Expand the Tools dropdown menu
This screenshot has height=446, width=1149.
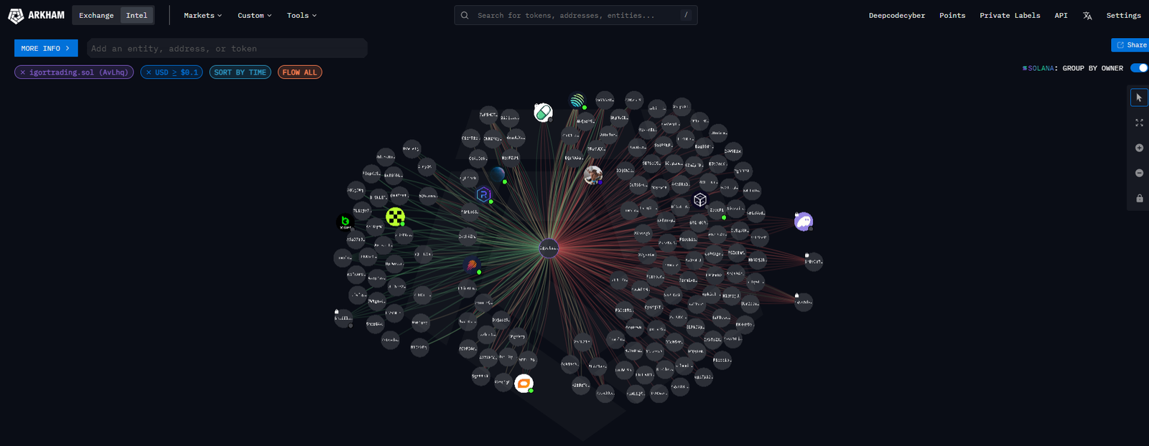[302, 15]
